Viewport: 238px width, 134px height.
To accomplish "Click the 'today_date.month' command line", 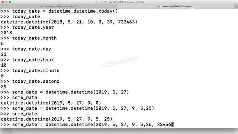I will 29,38.
